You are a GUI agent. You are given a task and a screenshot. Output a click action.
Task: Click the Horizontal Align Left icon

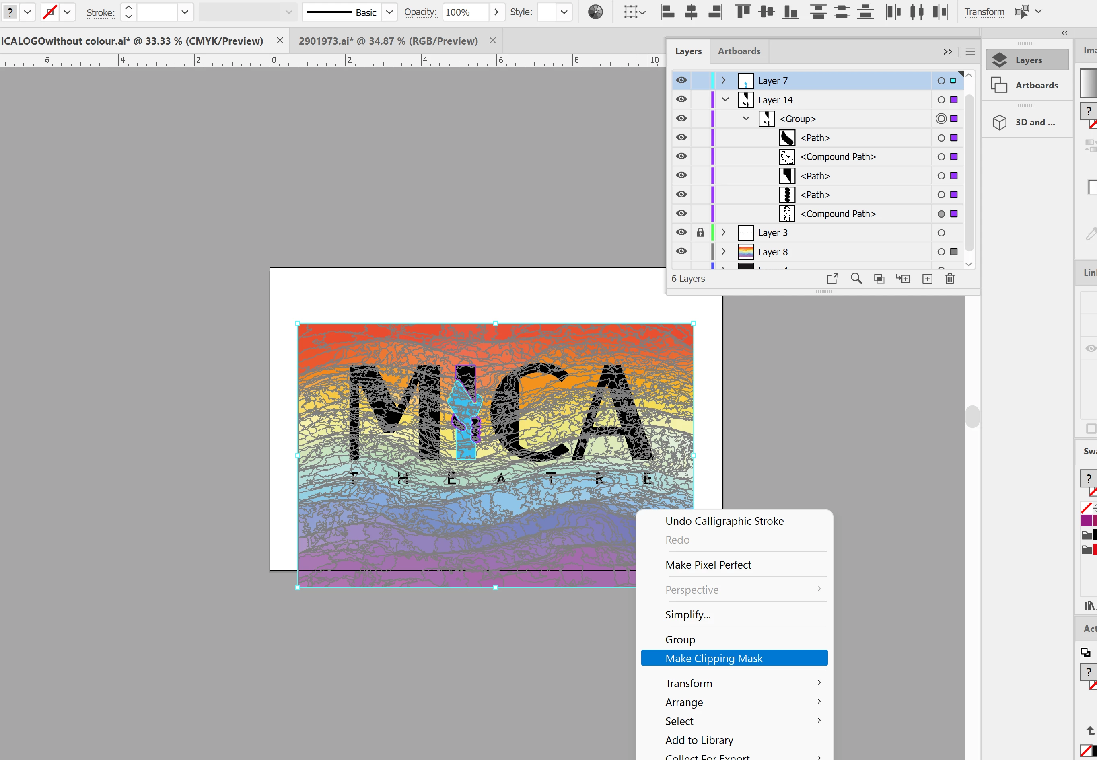(x=667, y=12)
